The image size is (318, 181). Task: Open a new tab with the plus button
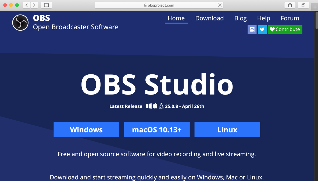pos(315,7)
